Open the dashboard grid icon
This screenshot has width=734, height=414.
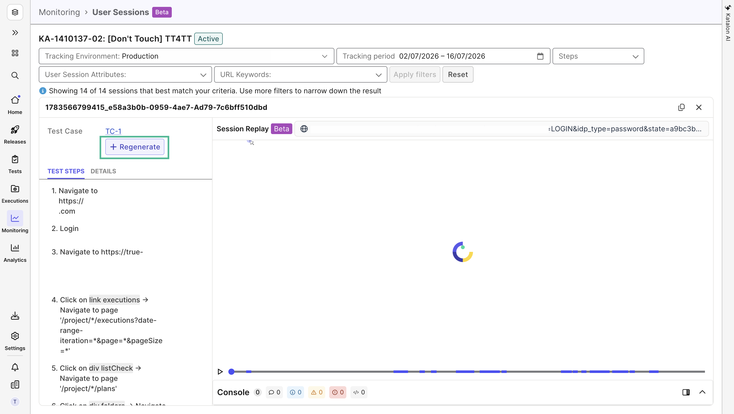click(15, 53)
